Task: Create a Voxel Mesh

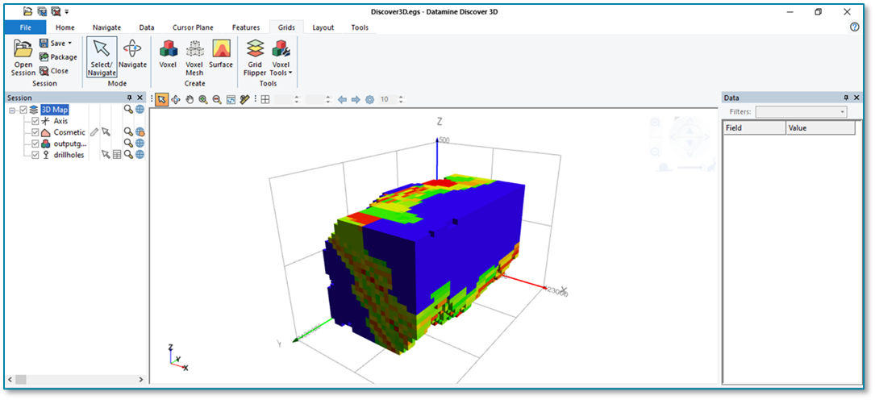Action: [194, 58]
